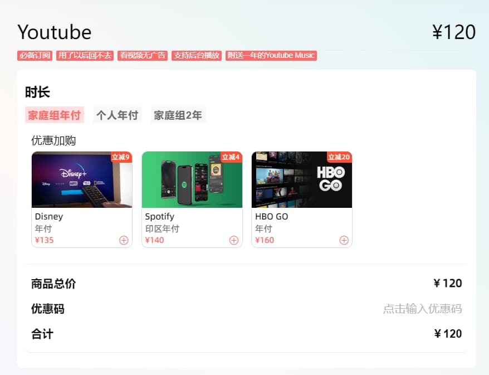Viewport: 489px width, 375px height.
Task: Add HBO GO plan with plus icon
Action: 344,240
